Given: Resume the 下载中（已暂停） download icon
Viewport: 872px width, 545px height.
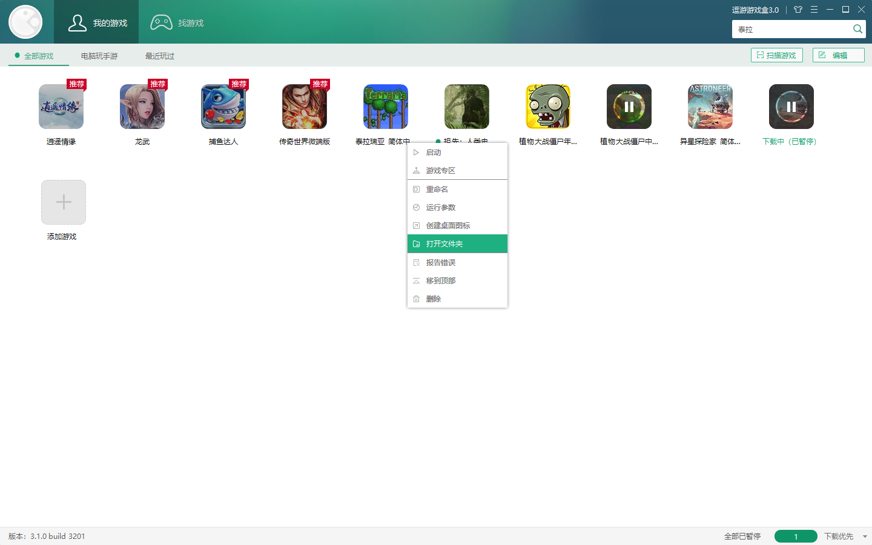Looking at the screenshot, I should (791, 107).
